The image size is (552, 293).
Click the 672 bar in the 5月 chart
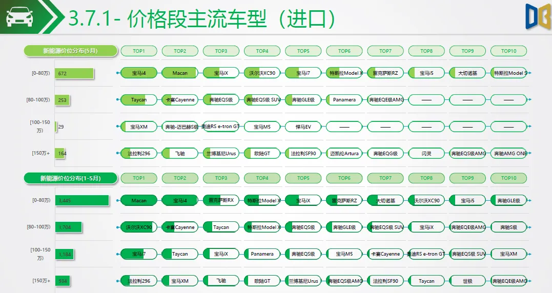pyautogui.click(x=74, y=73)
